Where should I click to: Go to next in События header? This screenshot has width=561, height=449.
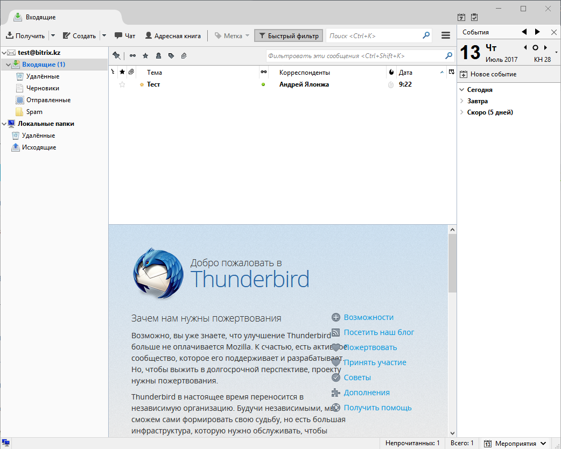click(537, 32)
